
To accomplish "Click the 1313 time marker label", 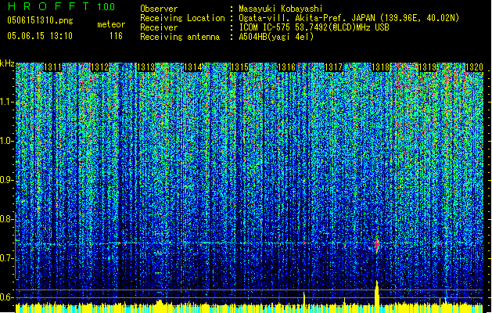I will (146, 67).
